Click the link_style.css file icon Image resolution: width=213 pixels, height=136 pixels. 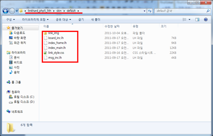pyautogui.click(x=45, y=53)
